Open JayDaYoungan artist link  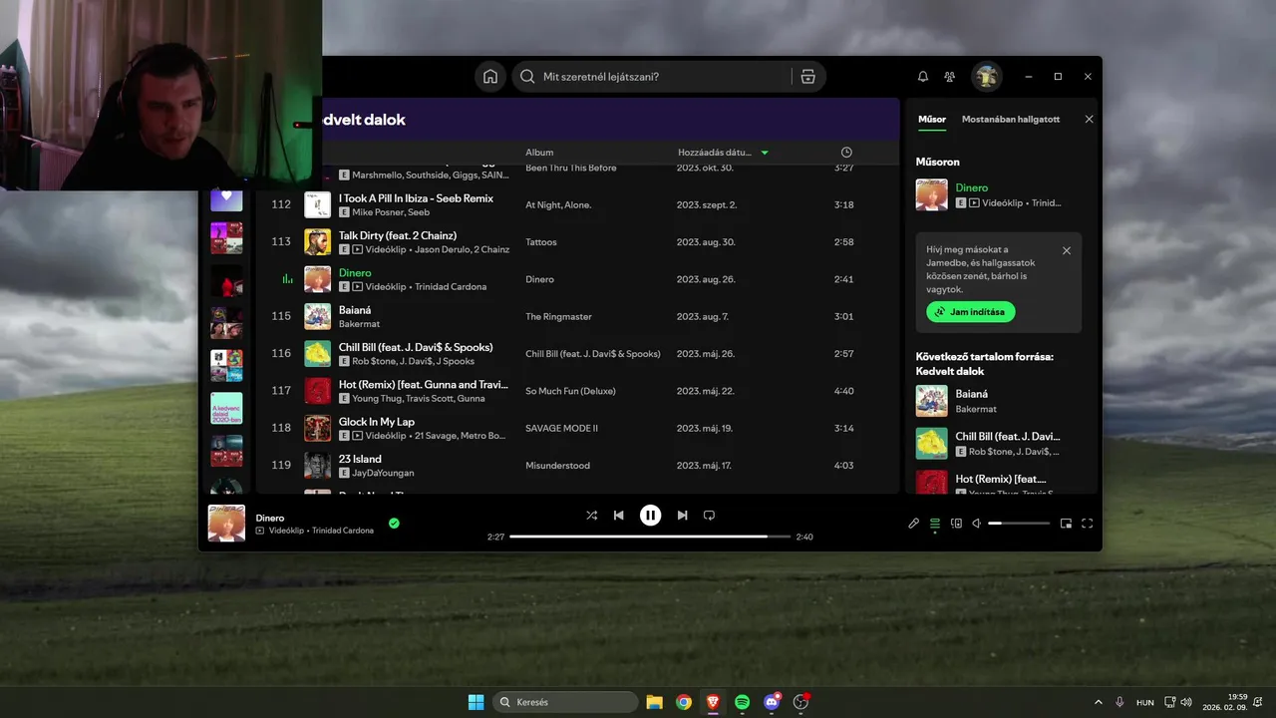(x=383, y=473)
